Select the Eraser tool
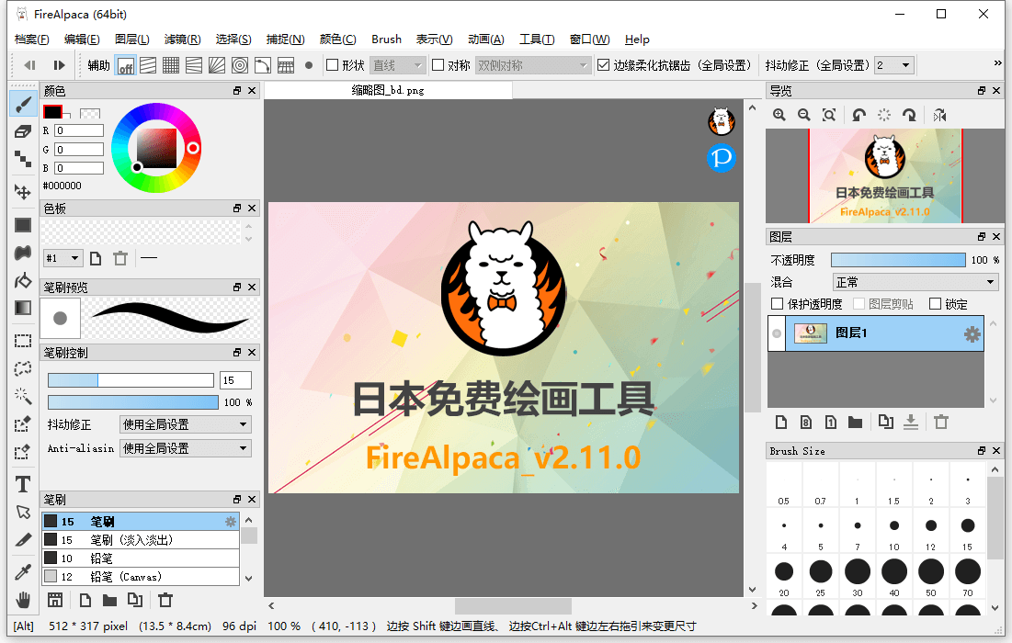The width and height of the screenshot is (1012, 643). pyautogui.click(x=23, y=131)
